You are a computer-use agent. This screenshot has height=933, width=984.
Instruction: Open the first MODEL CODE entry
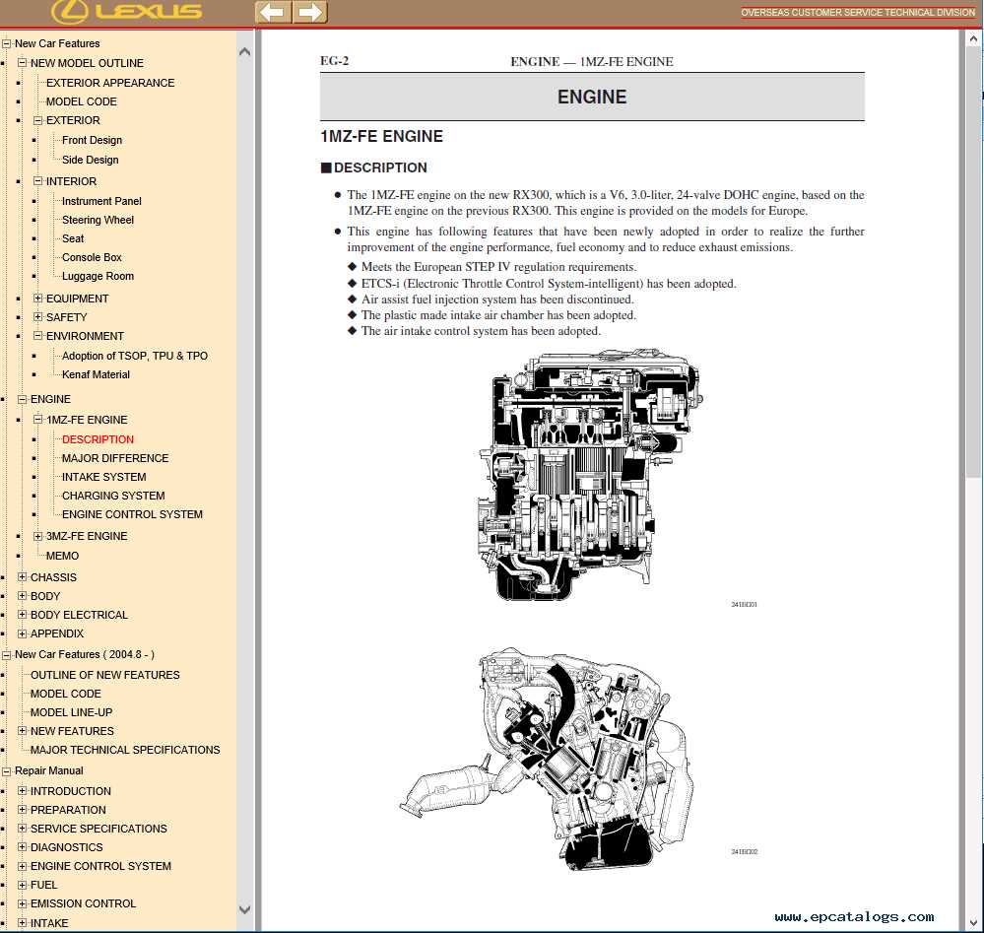tap(81, 101)
